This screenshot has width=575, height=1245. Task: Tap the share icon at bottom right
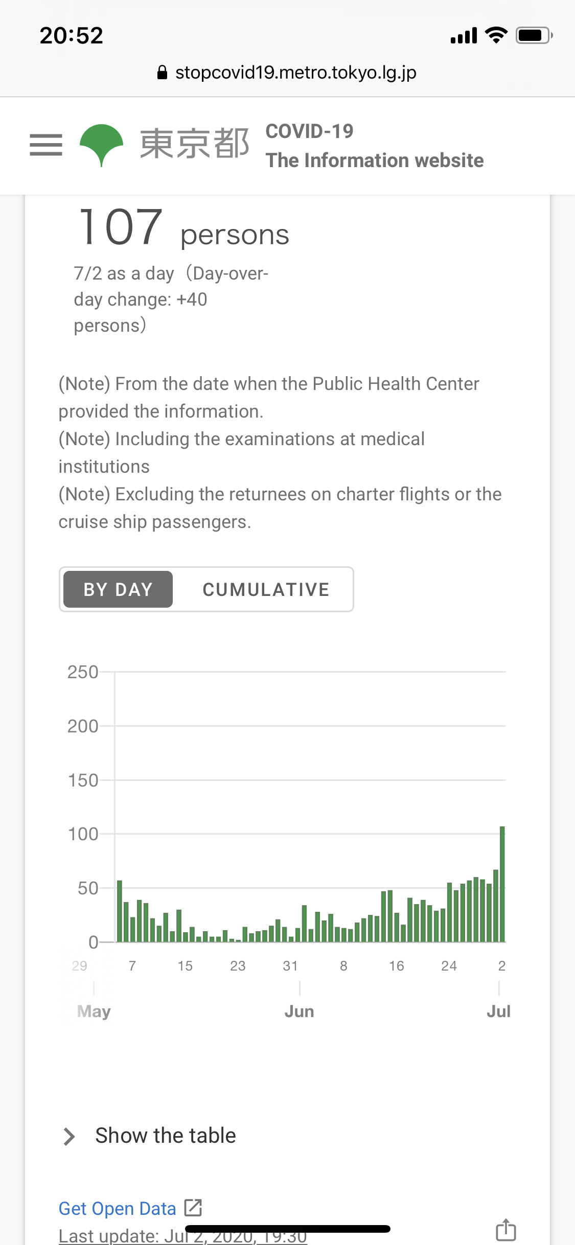coord(505,1229)
